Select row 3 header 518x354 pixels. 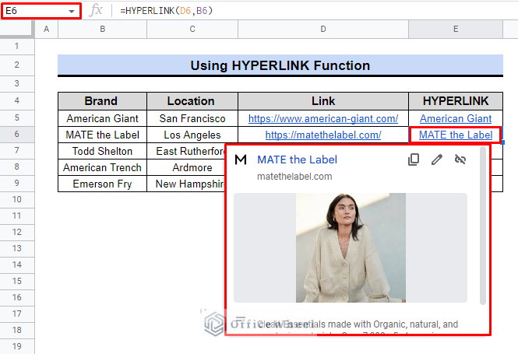(x=17, y=84)
